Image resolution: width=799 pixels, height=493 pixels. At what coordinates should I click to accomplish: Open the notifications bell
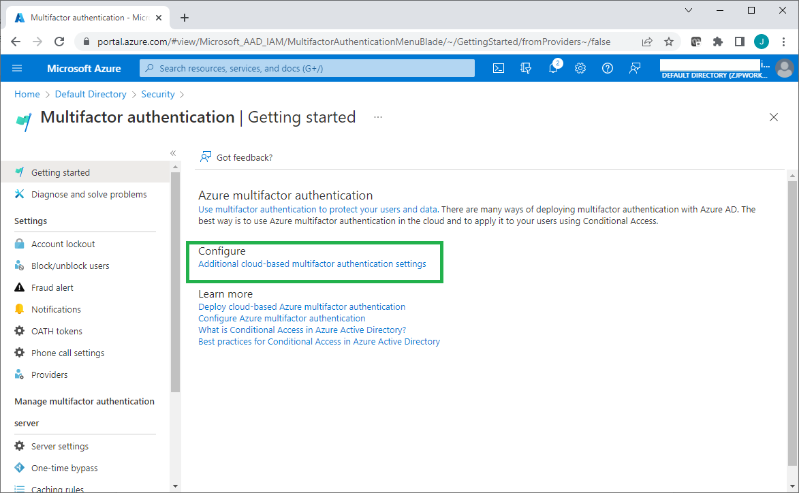[553, 68]
